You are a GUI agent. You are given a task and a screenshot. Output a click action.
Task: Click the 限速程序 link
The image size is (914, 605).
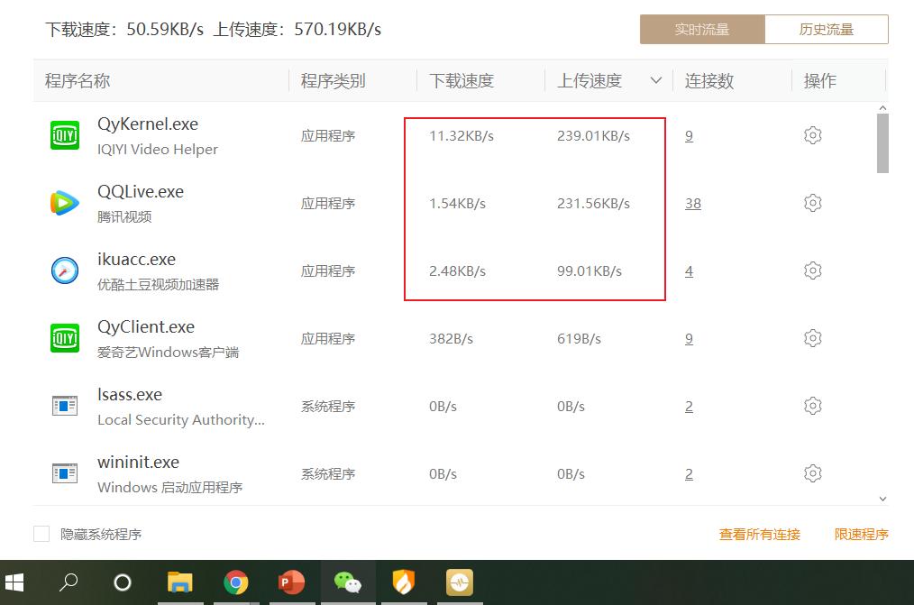(861, 533)
